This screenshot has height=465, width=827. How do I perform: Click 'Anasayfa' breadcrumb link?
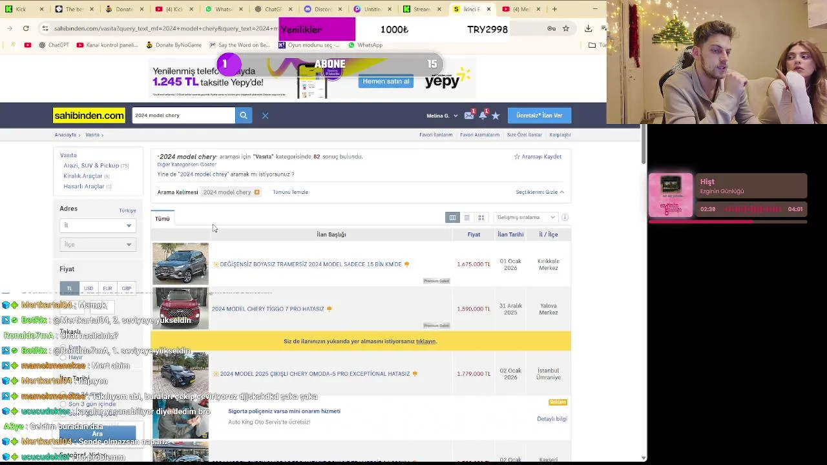coord(65,135)
